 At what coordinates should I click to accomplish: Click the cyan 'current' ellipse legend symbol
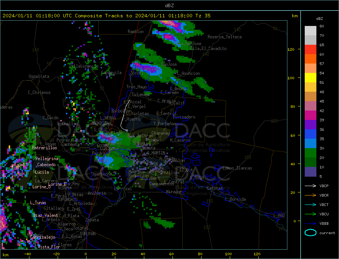click(x=310, y=233)
